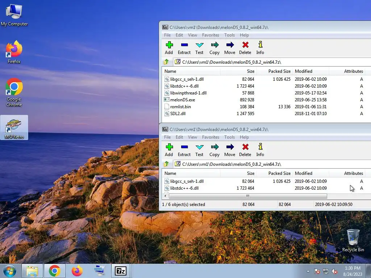The width and height of the screenshot is (371, 278).
Task: Open View menu in upper 7-Zip window
Action: (x=192, y=35)
